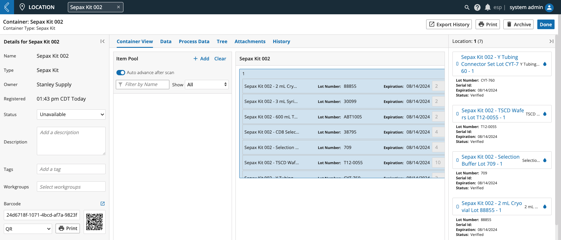
Task: Select the TSCD Waf... row, lot T12-0055
Action: (343, 163)
